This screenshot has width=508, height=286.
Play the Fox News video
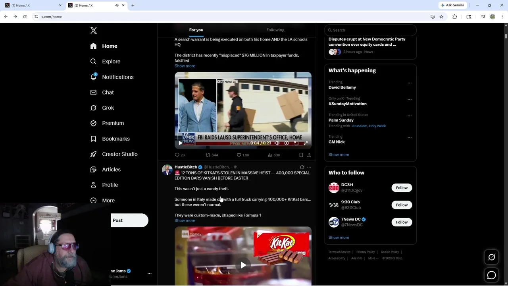click(x=180, y=143)
